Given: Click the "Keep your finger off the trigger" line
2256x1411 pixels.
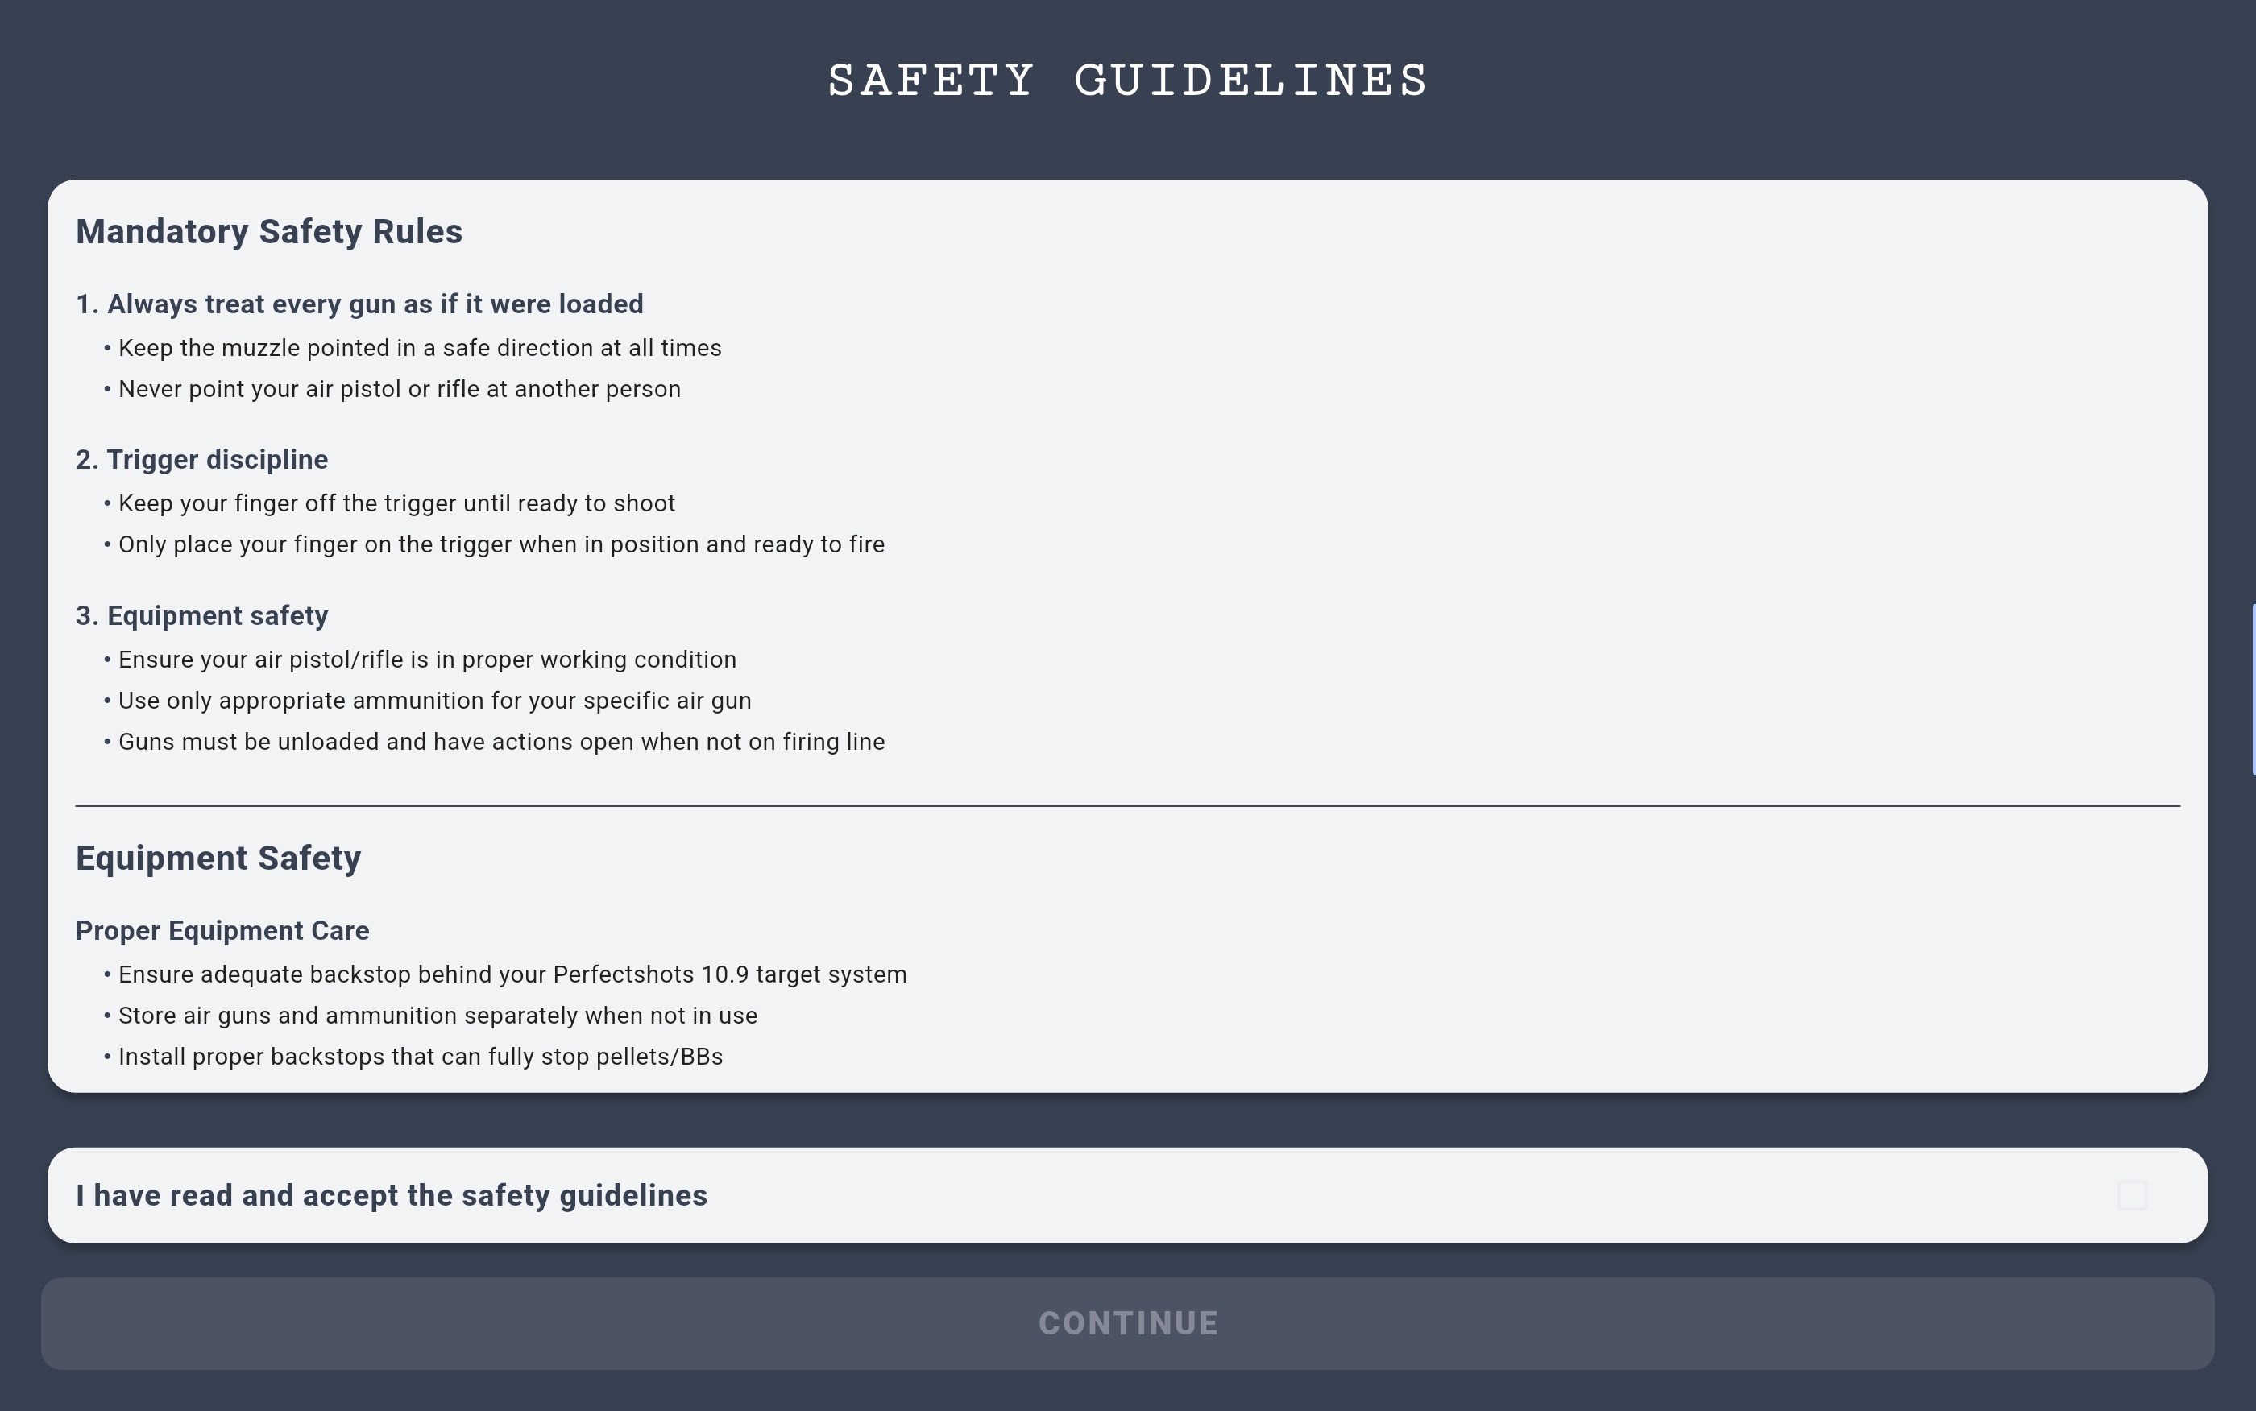Looking at the screenshot, I should click(396, 504).
